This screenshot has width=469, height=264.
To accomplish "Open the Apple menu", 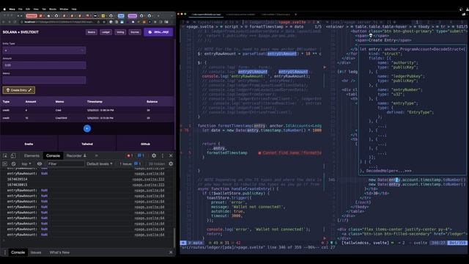I will 4,9.
